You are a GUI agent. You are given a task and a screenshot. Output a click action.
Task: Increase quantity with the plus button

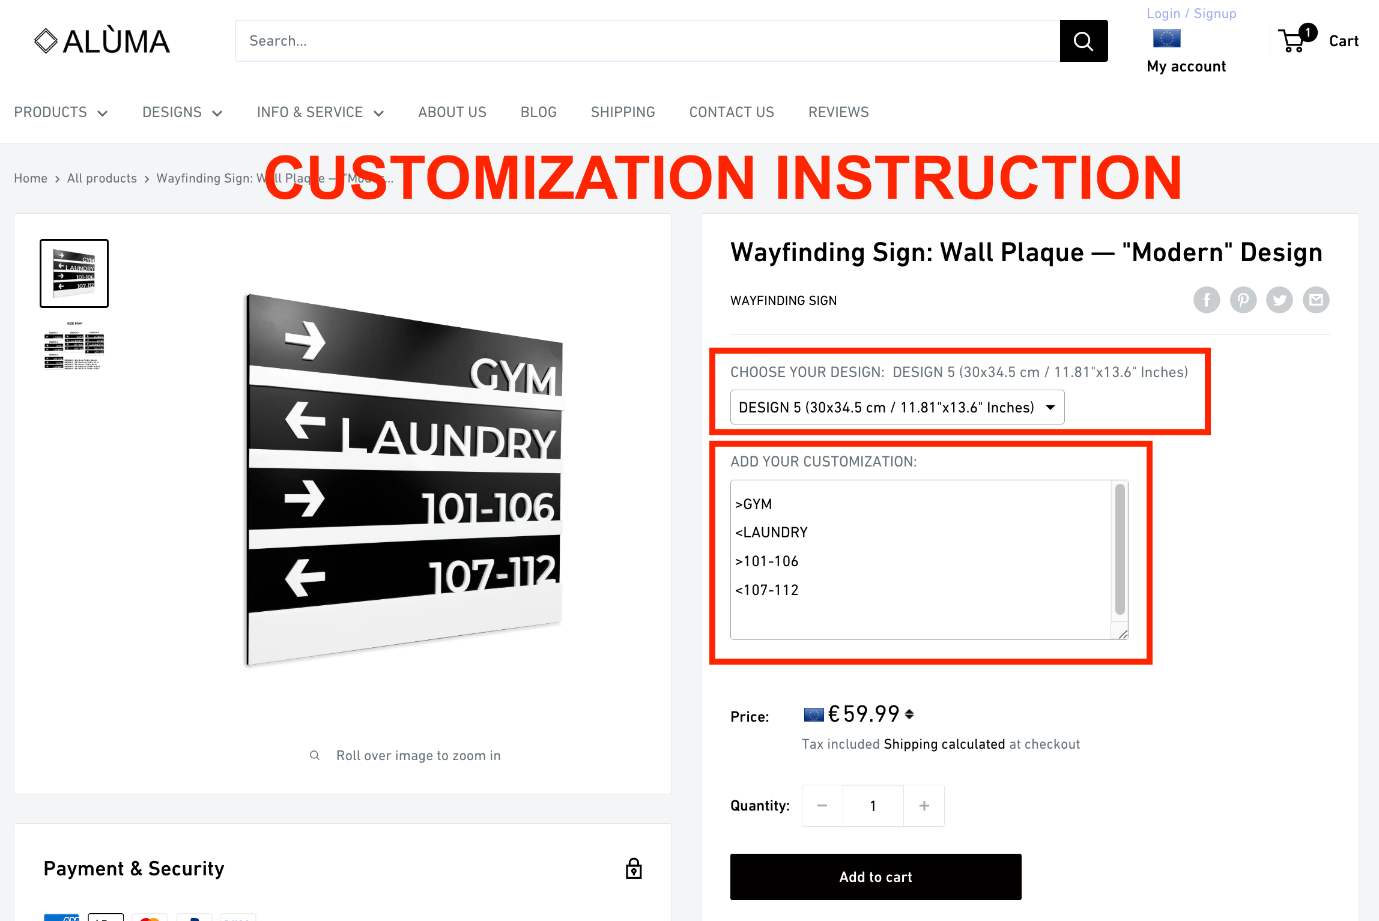[x=924, y=805]
